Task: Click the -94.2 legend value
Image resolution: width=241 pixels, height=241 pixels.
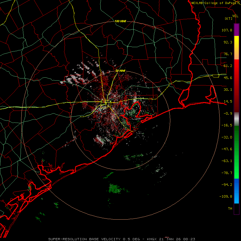Action: (227, 185)
